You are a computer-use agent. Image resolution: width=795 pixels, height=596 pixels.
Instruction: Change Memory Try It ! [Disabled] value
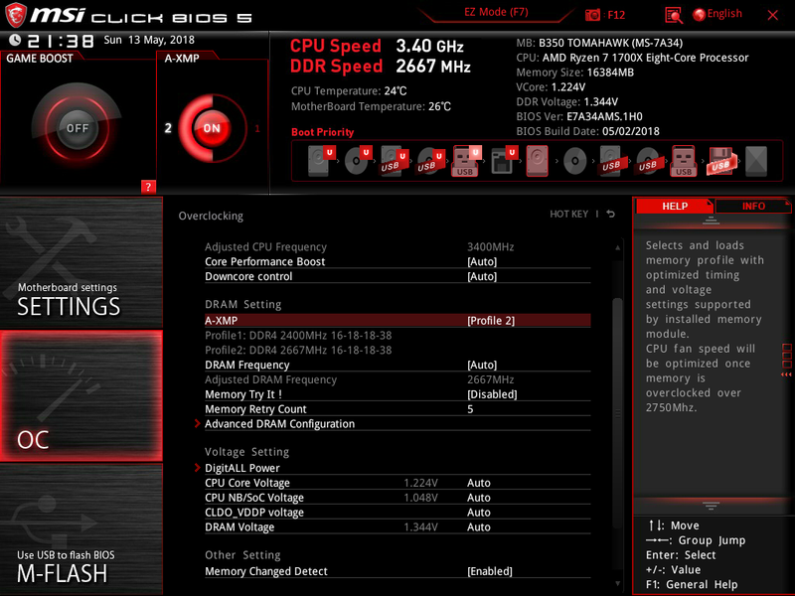pyautogui.click(x=492, y=394)
